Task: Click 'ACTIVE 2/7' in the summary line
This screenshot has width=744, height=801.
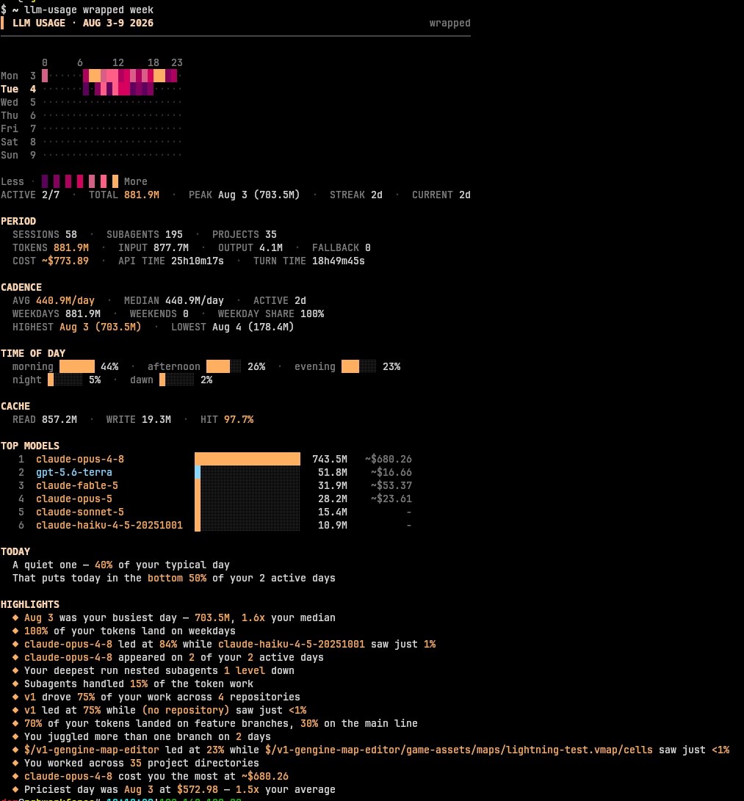Action: [30, 195]
